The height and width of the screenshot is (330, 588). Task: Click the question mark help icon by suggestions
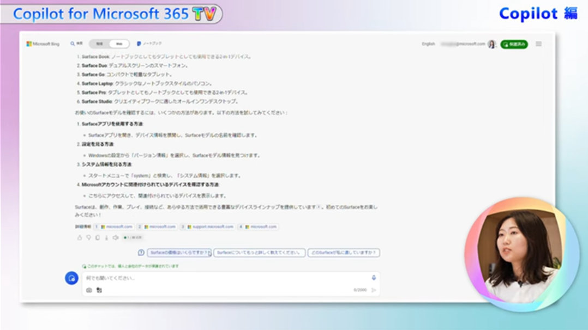141,253
